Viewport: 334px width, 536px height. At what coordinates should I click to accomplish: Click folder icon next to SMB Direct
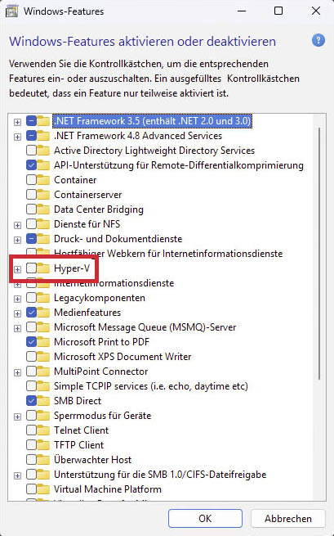coord(43,401)
